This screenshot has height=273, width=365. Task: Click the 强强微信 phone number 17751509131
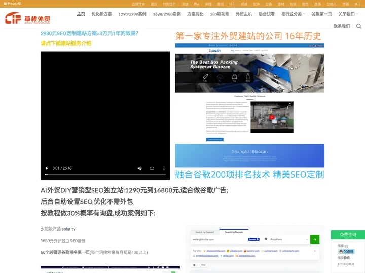(346, 264)
